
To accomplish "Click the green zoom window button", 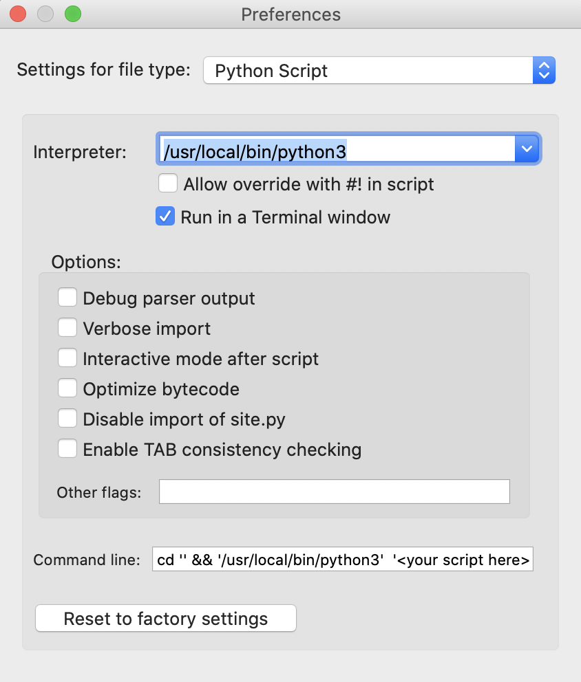I will point(72,14).
